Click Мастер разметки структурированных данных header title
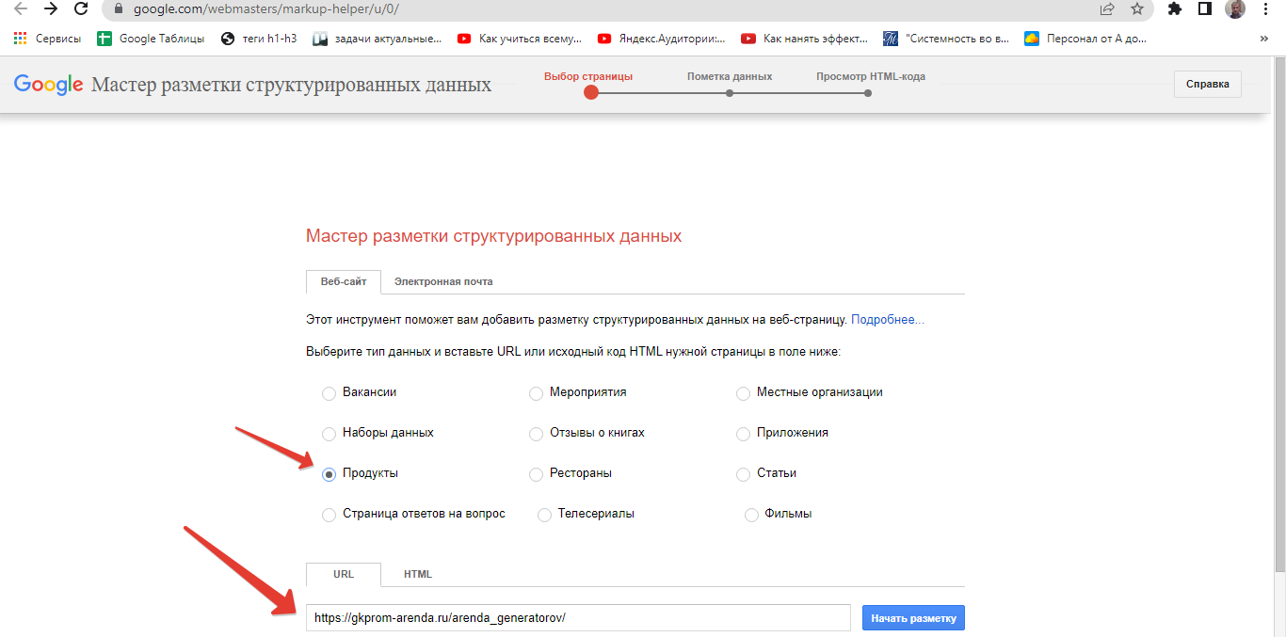 pyautogui.click(x=291, y=85)
